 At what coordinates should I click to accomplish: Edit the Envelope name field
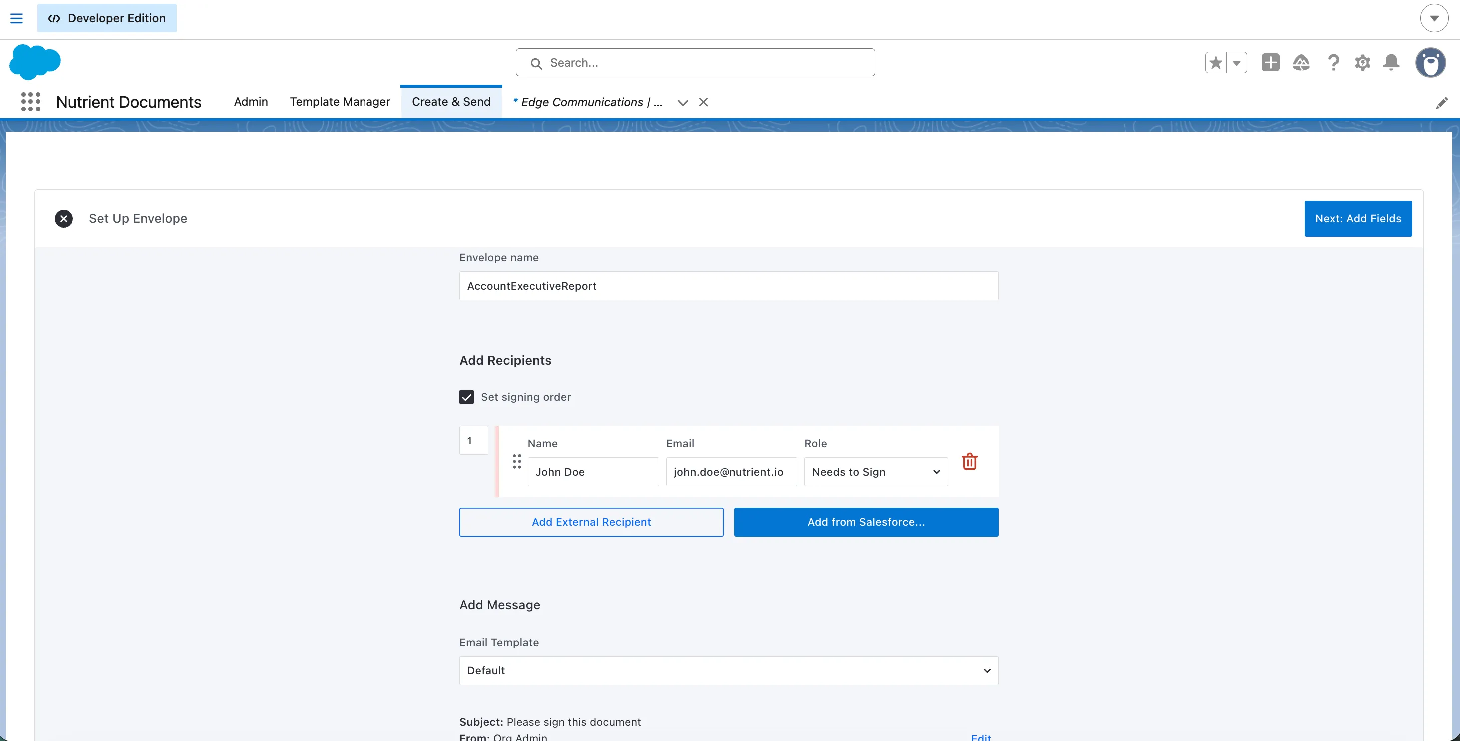tap(729, 286)
